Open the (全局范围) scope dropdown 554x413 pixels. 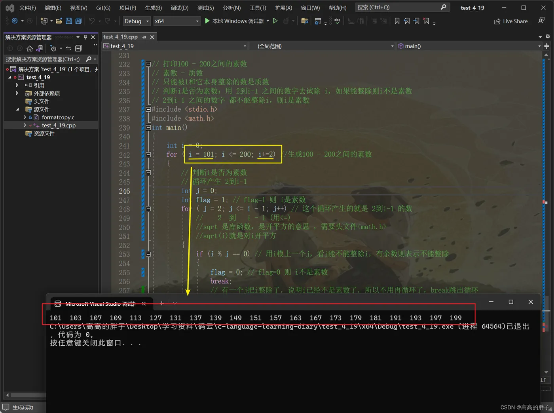[x=321, y=46]
